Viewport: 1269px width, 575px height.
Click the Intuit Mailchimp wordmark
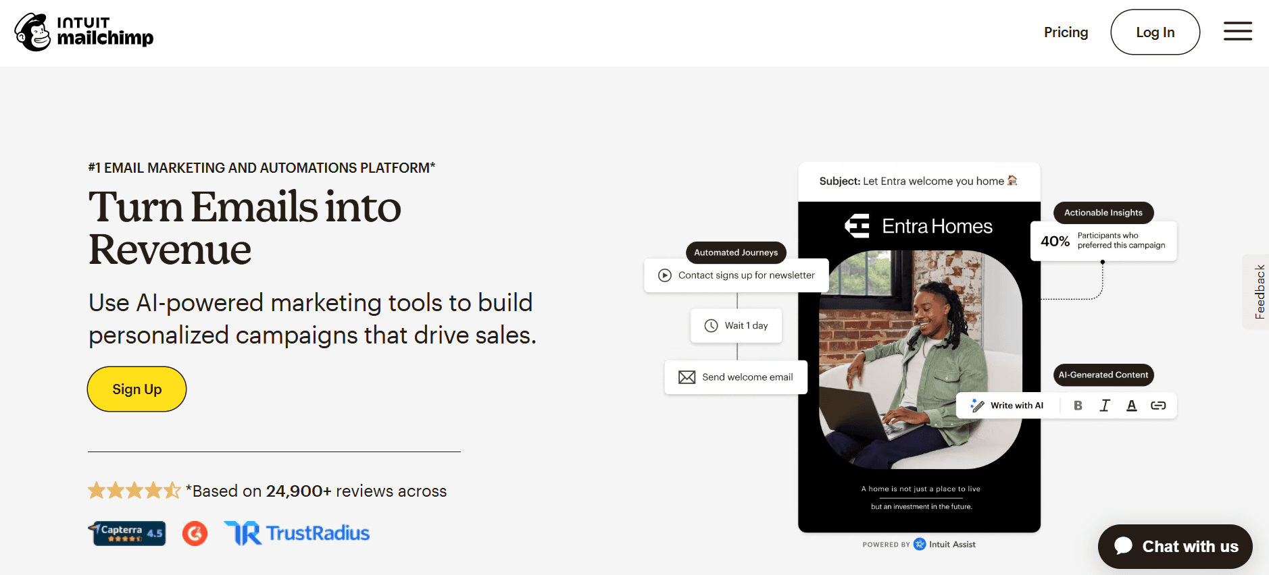tap(105, 32)
